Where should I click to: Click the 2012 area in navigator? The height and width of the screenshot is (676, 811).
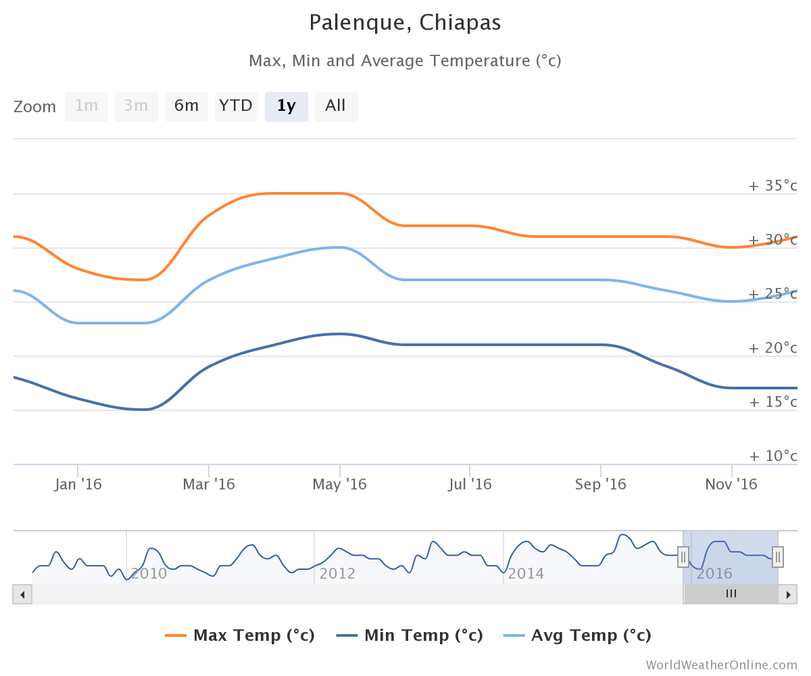click(337, 574)
